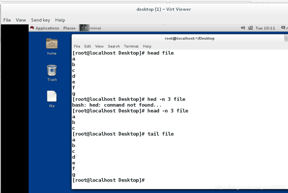Viewport: 288px width, 193px height.
Task: Click the root@localhost:~/Desktop title bar
Action: [x=189, y=38]
